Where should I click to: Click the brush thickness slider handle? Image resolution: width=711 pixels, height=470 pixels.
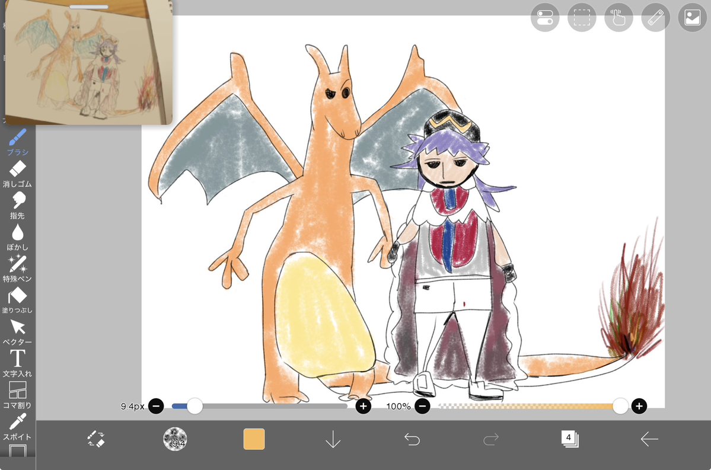tap(195, 406)
